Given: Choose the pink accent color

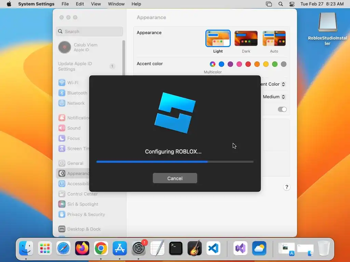Looking at the screenshot, I should (x=239, y=64).
